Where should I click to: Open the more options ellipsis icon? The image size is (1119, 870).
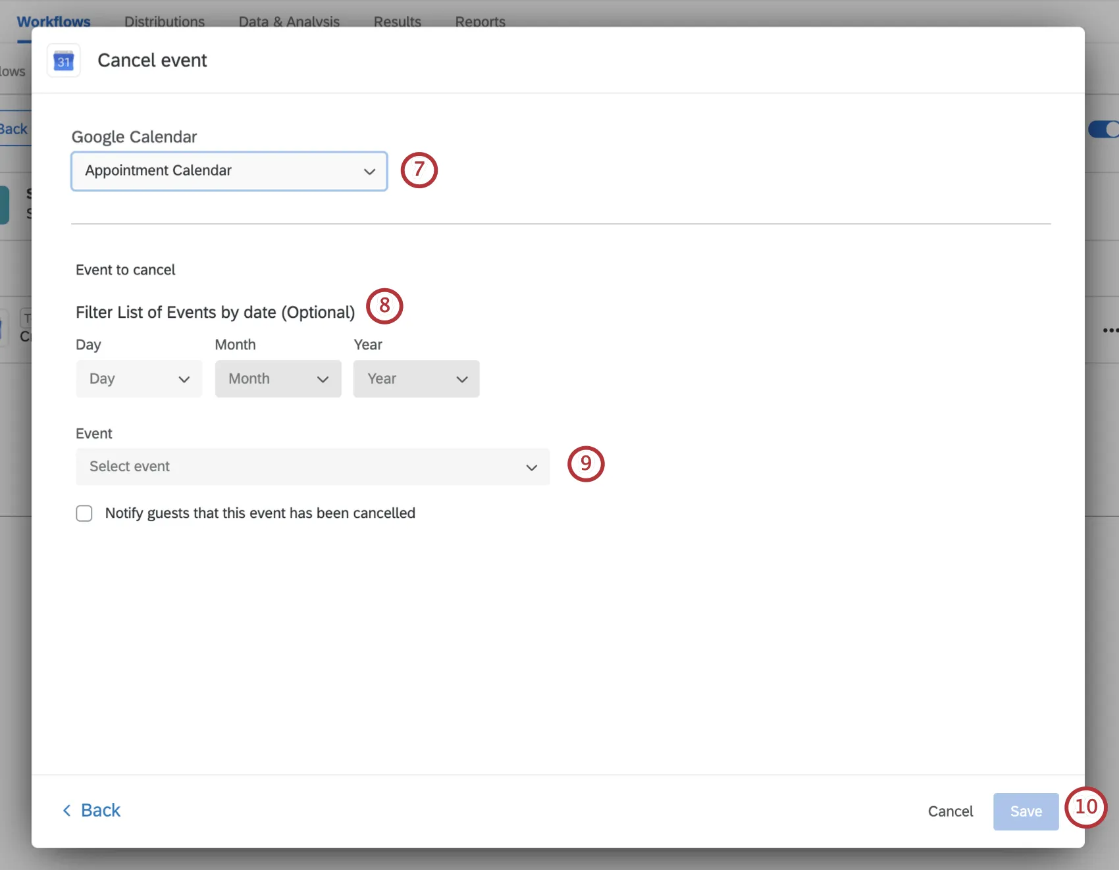1111,330
